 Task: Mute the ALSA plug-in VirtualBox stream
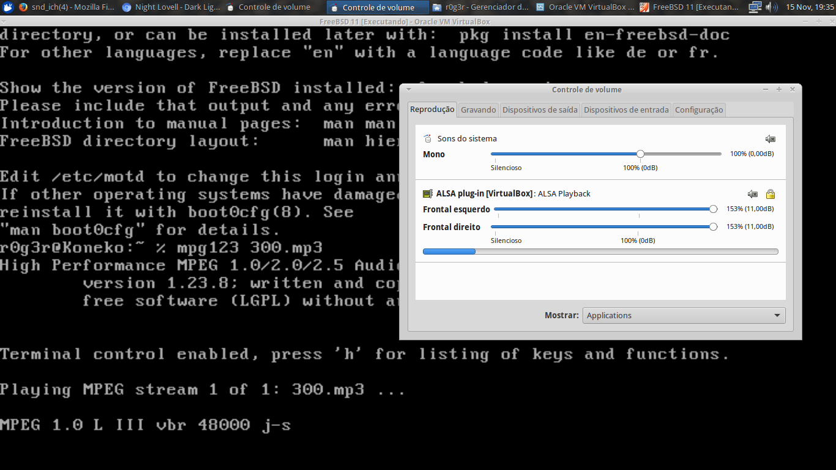click(752, 194)
